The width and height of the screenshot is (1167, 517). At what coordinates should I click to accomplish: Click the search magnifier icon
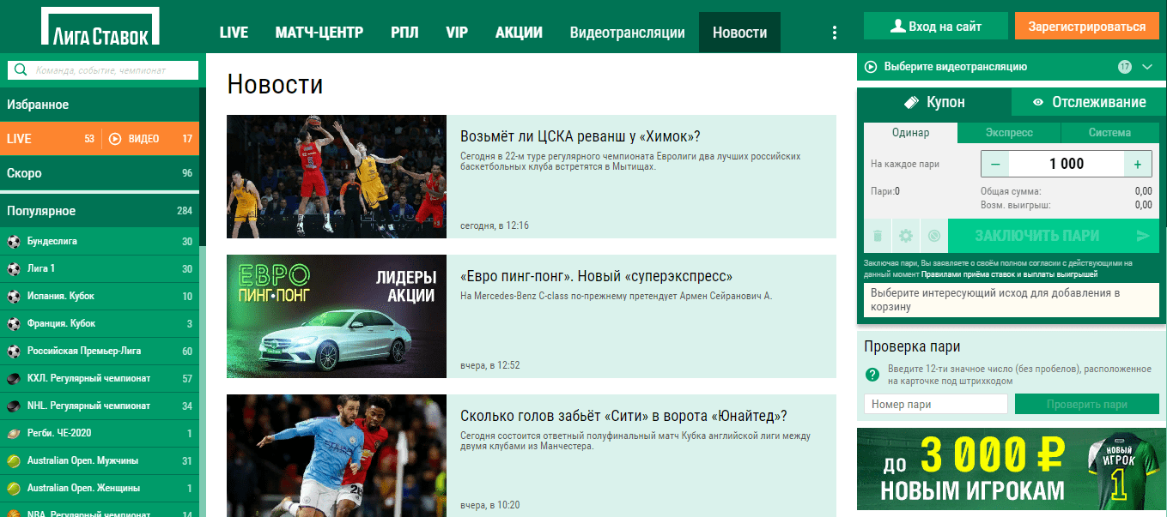click(21, 69)
